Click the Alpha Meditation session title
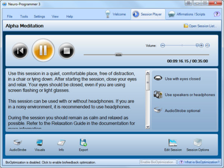The width and height of the screenshot is (224, 168). click(x=24, y=26)
